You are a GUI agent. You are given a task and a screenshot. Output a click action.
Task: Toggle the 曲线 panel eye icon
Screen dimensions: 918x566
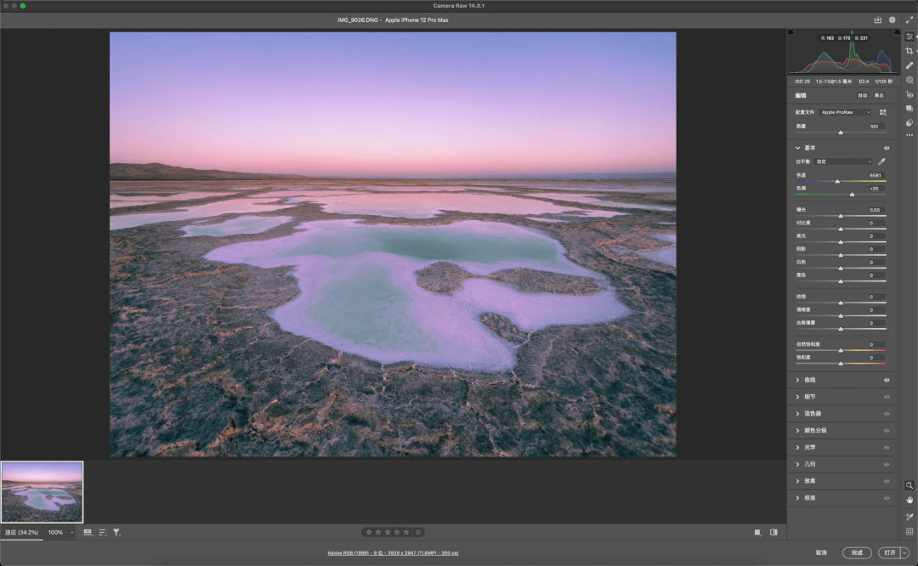pyautogui.click(x=887, y=380)
